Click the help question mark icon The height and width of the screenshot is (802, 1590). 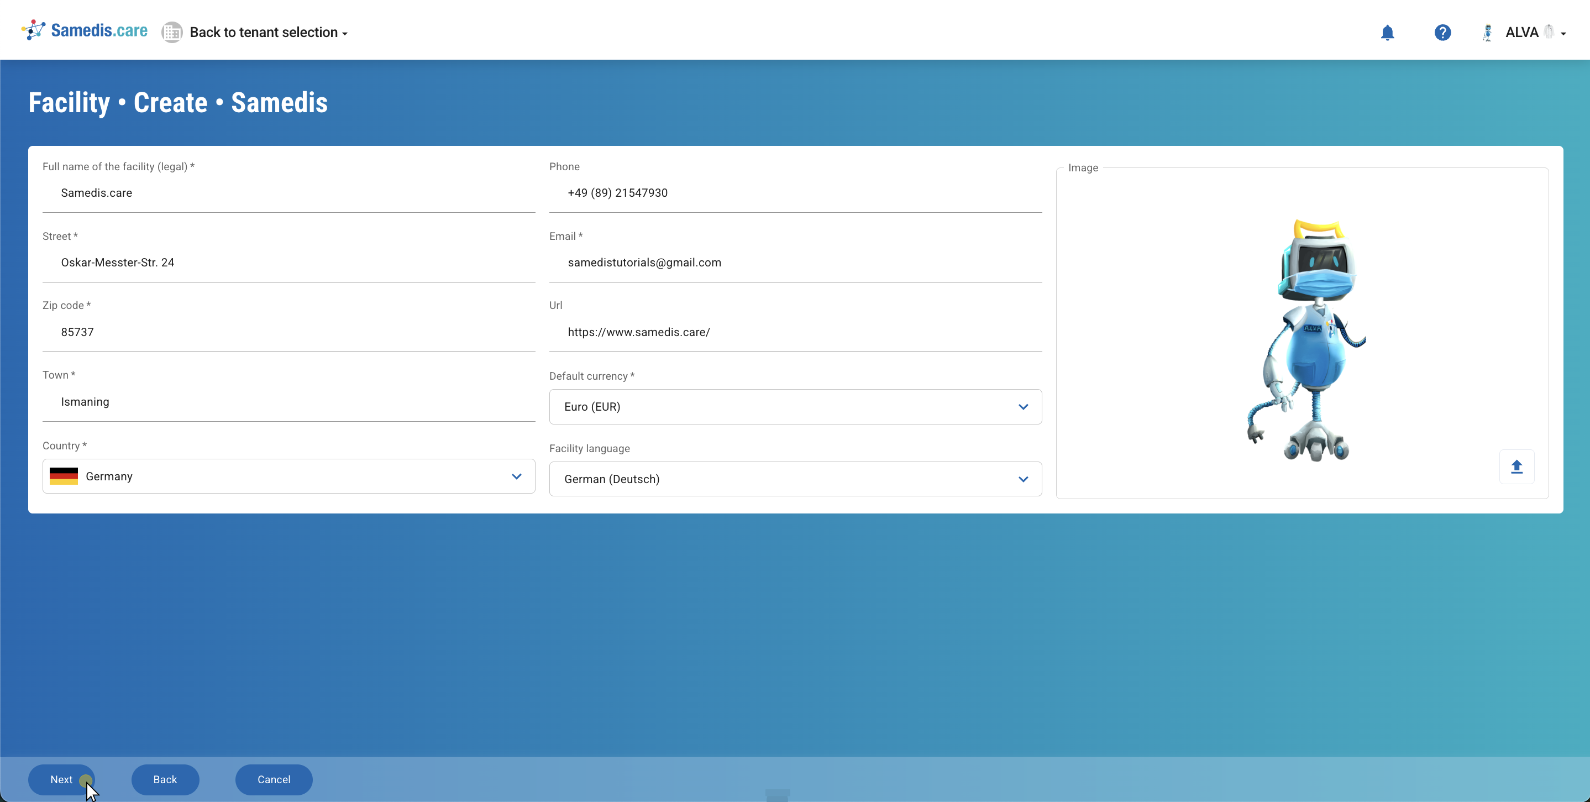[1442, 33]
